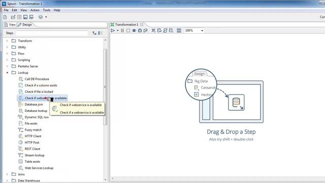Click the Replay transformation icon
The height and width of the screenshot is (183, 325).
click(x=146, y=30)
